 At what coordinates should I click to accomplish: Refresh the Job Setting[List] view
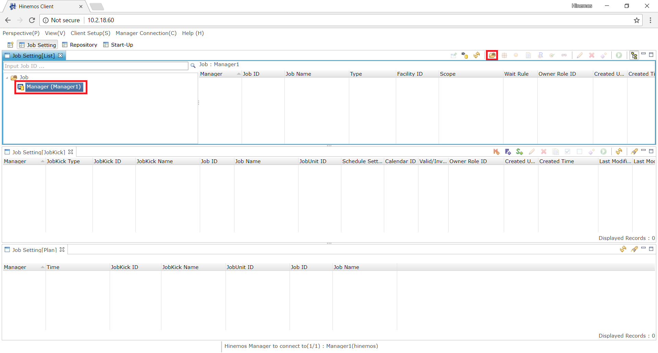(x=477, y=55)
